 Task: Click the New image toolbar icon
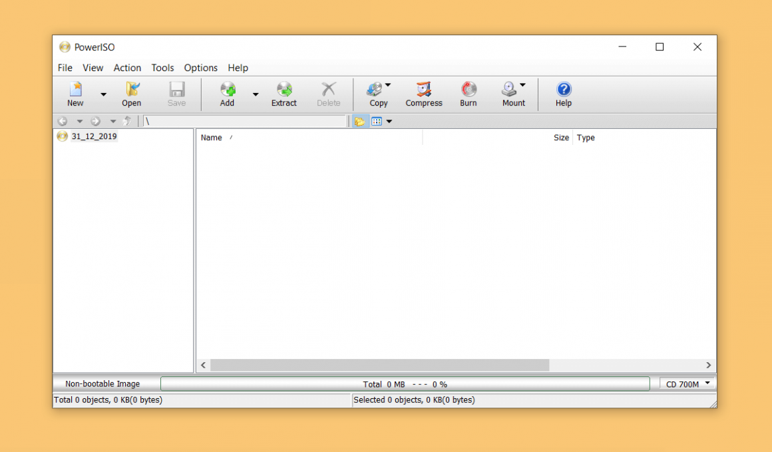point(75,90)
